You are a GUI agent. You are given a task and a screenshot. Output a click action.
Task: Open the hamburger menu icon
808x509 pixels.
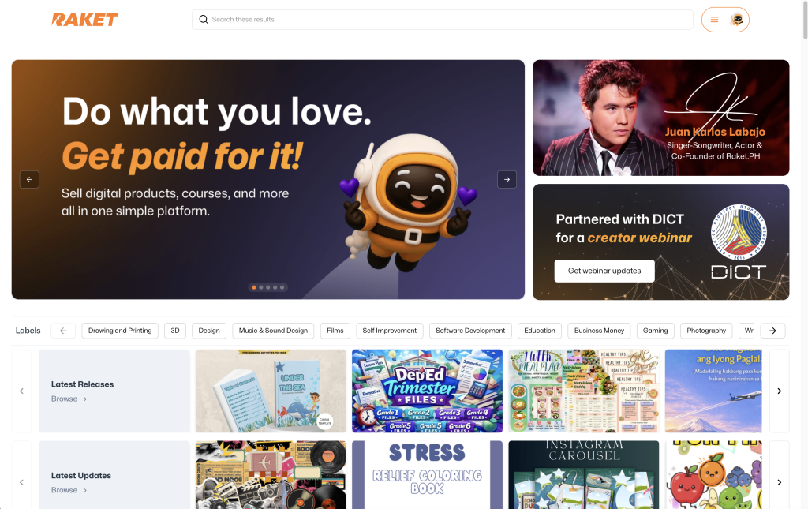click(714, 20)
